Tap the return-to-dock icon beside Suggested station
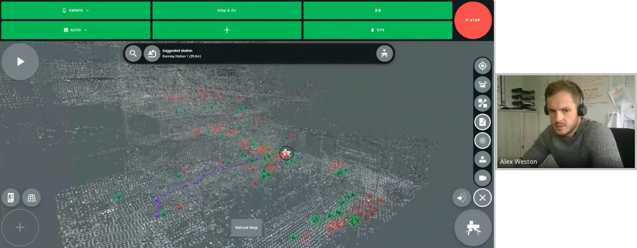This screenshot has height=248, width=637. point(152,53)
